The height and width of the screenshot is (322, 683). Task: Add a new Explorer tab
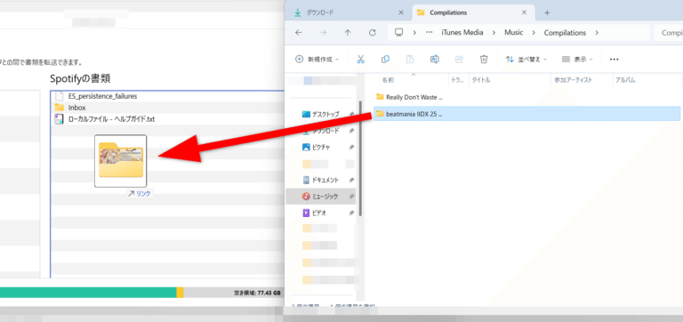[547, 12]
